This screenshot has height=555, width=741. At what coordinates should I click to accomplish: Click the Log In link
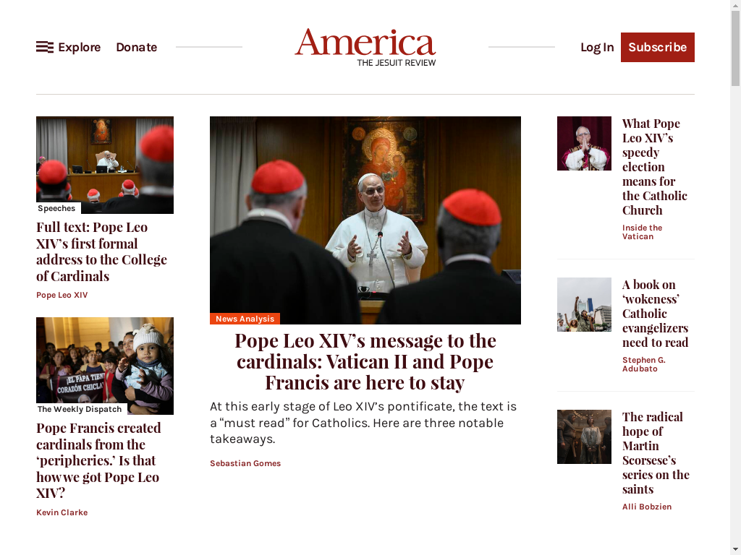click(x=597, y=47)
